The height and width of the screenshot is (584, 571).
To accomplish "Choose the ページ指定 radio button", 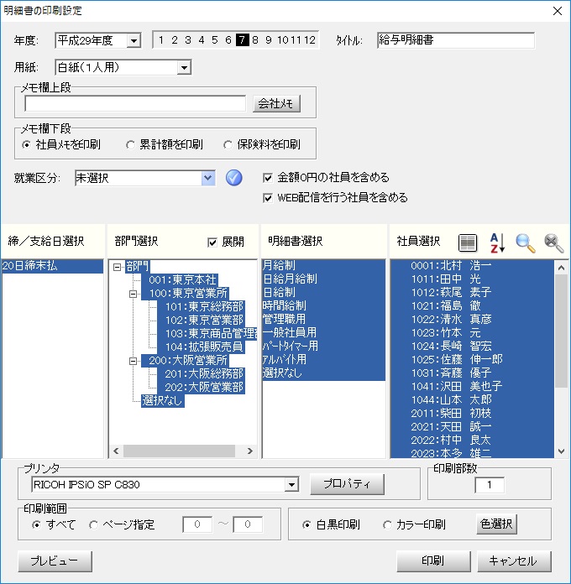I will tap(93, 525).
